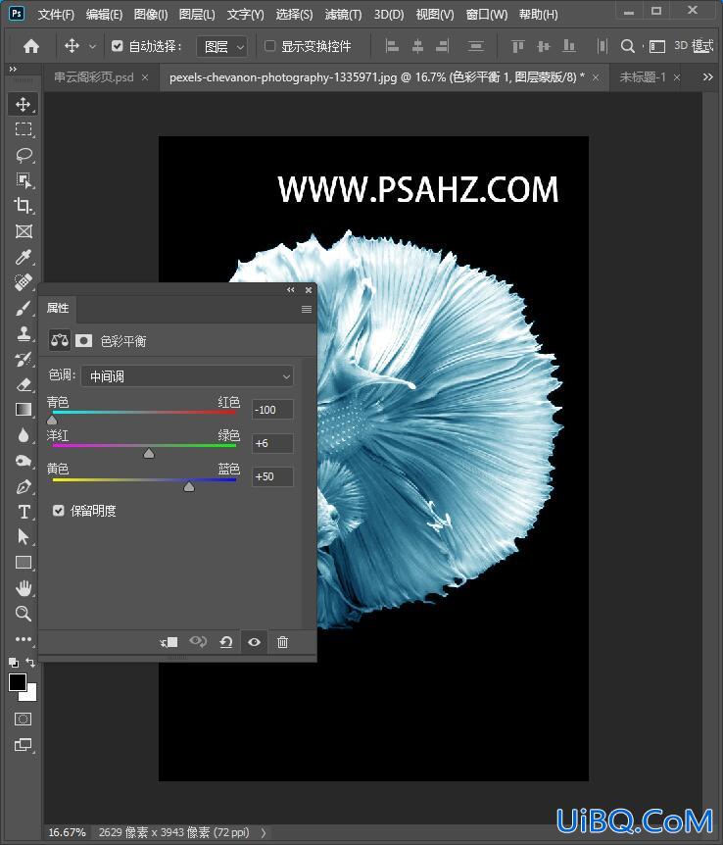723x845 pixels.
Task: Select the color balance adjustment icon
Action: click(59, 340)
